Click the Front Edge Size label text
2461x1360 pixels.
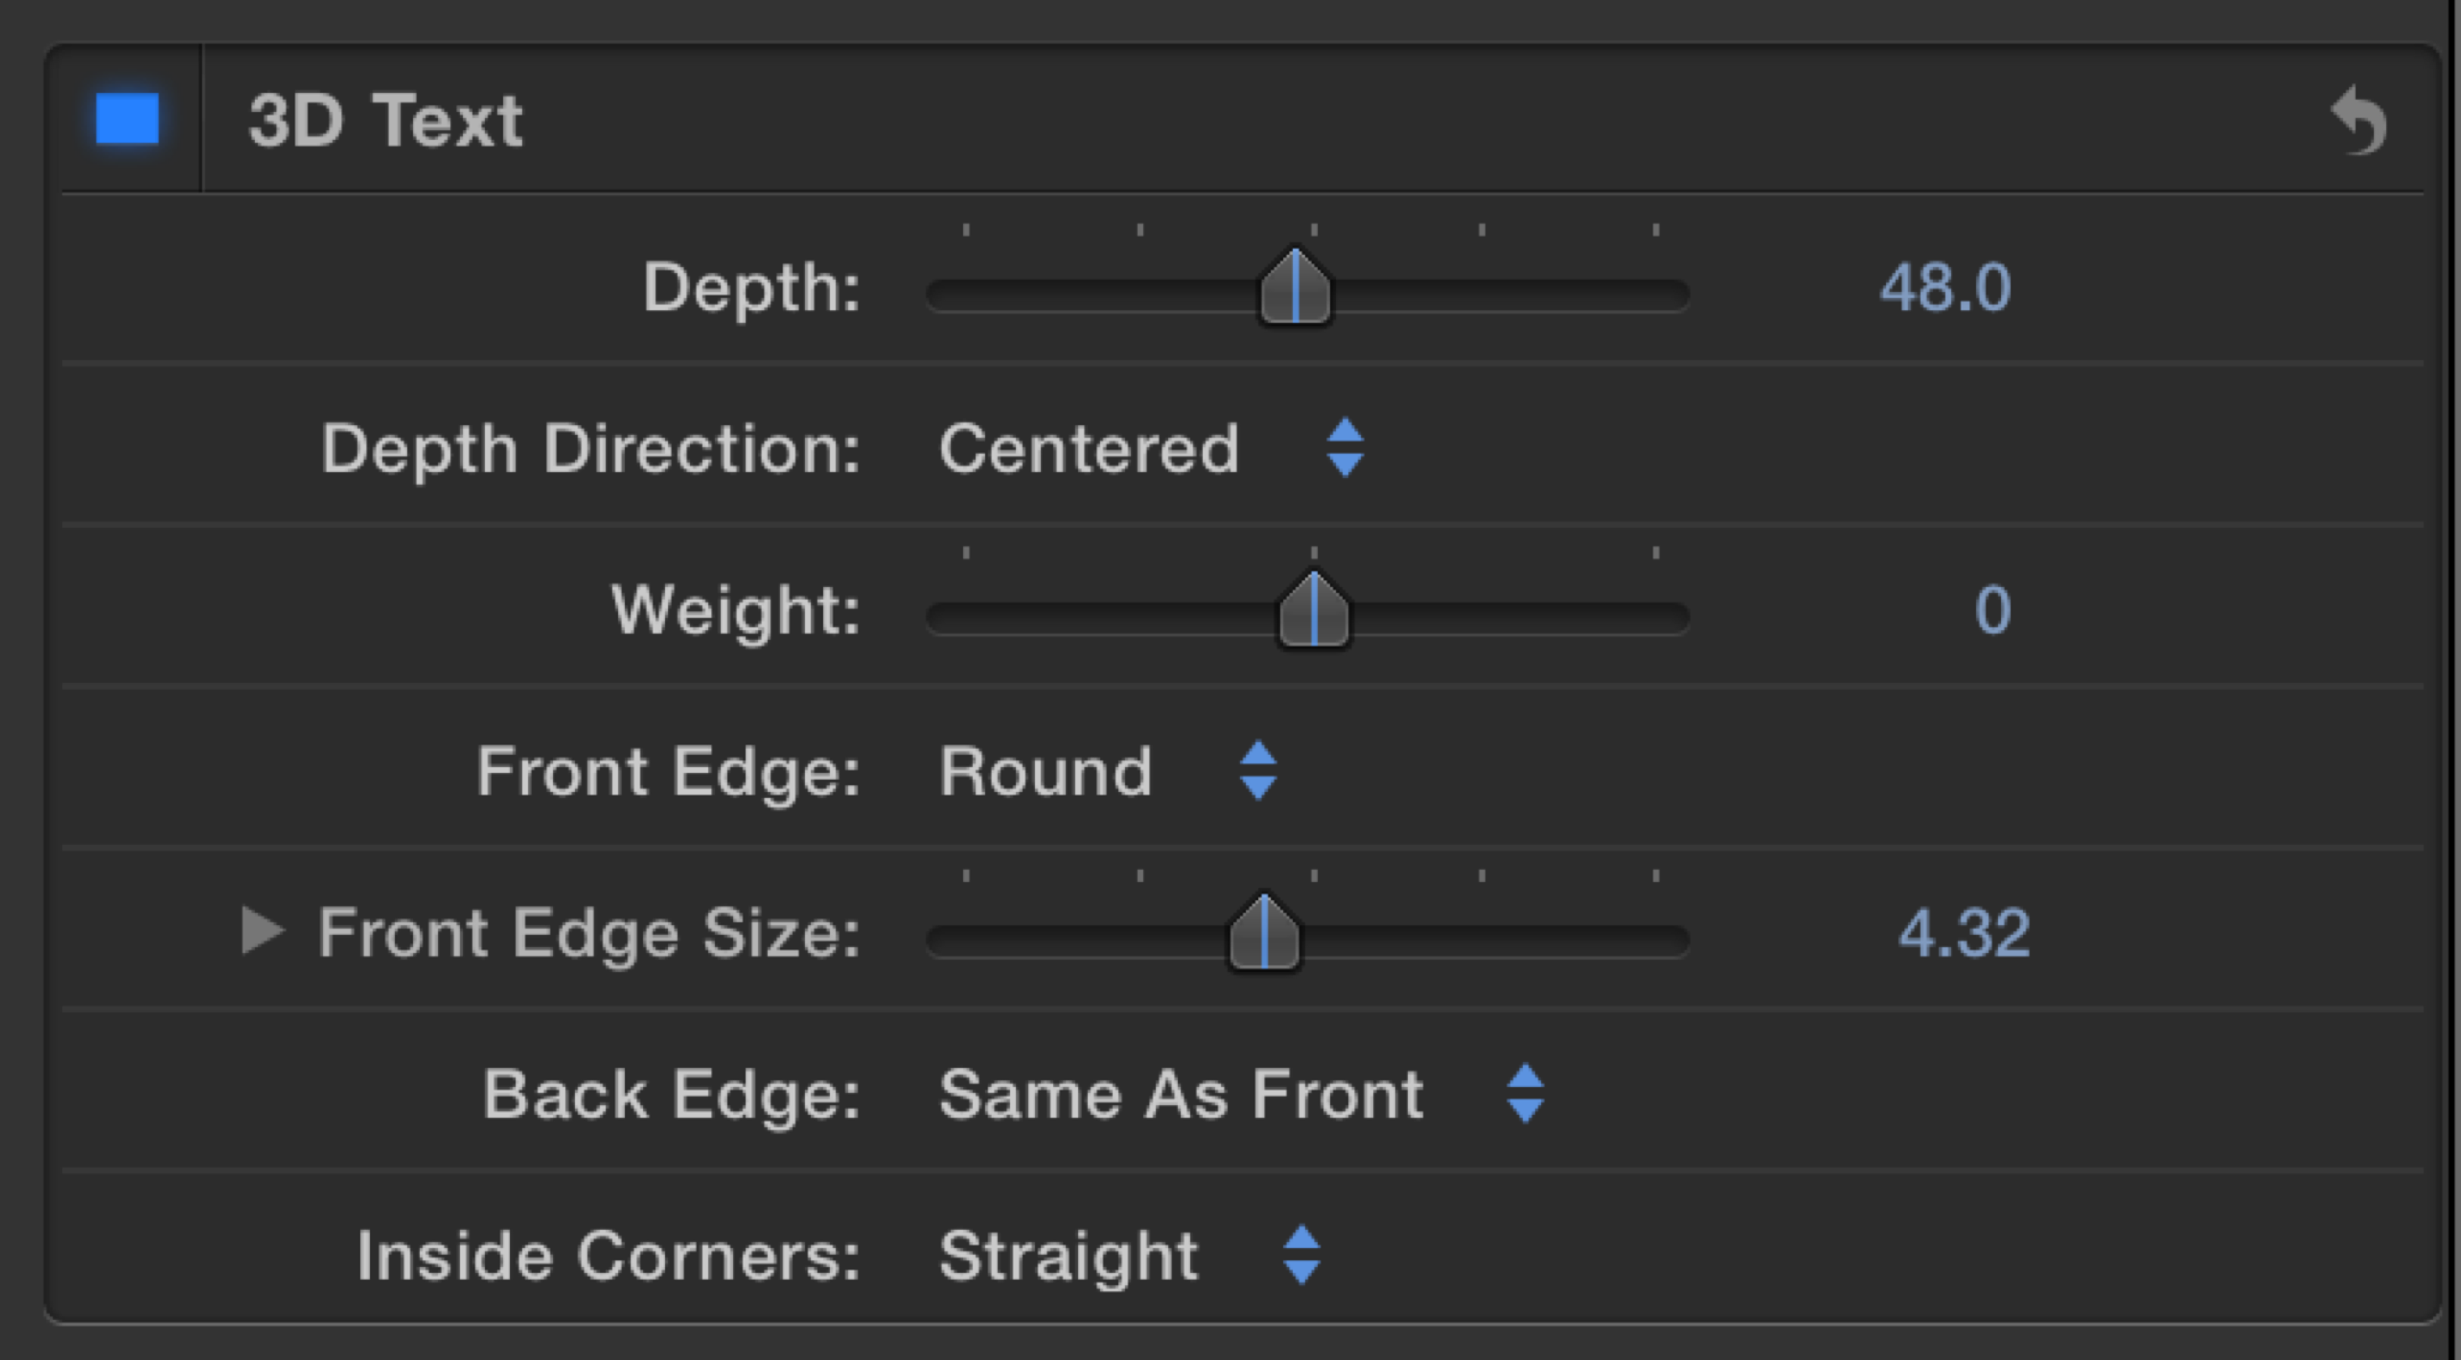click(x=588, y=934)
